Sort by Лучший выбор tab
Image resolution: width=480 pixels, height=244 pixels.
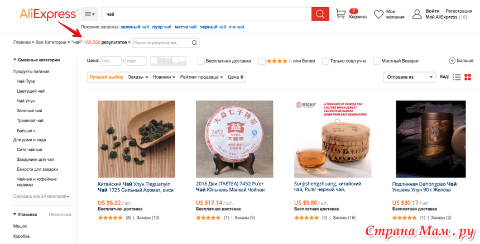(x=107, y=77)
